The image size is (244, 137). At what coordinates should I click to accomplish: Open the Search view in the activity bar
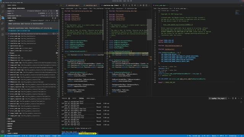pos(3,12)
